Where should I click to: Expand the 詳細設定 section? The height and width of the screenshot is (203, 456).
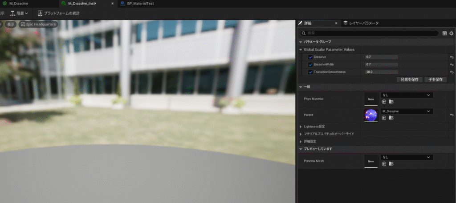301,142
